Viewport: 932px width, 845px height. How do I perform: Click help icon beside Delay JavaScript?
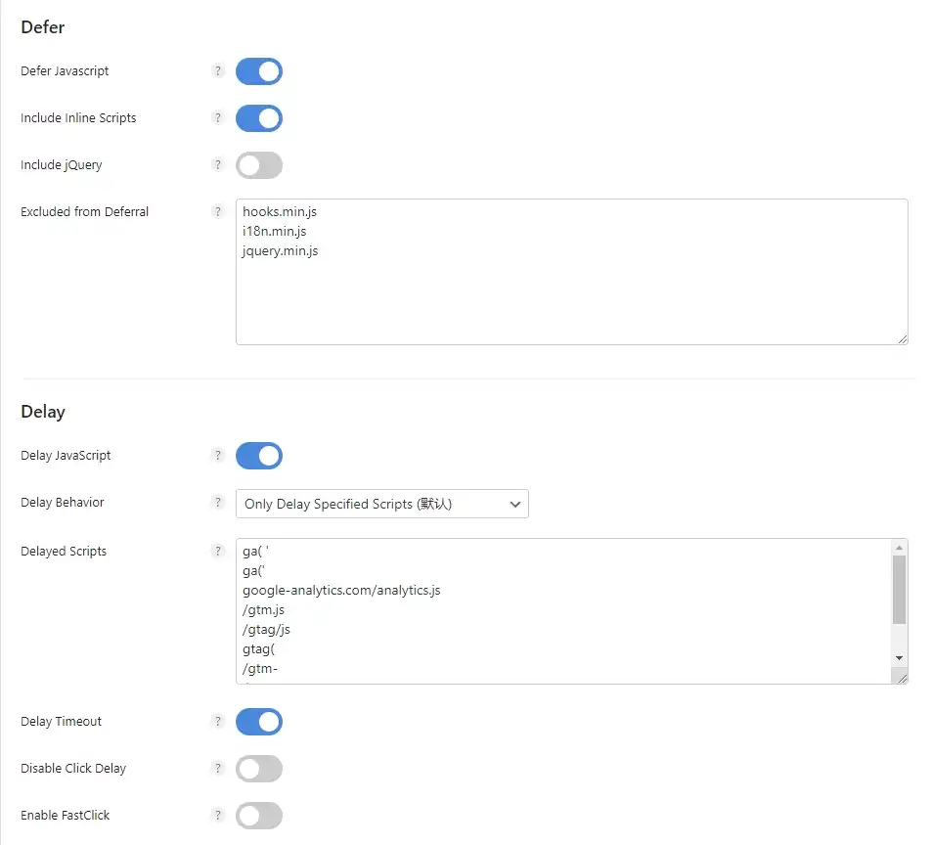point(218,455)
